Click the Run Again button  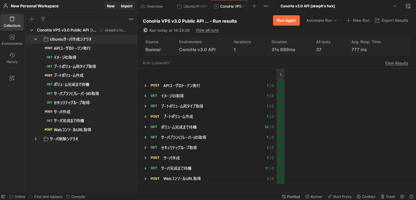[x=286, y=20]
